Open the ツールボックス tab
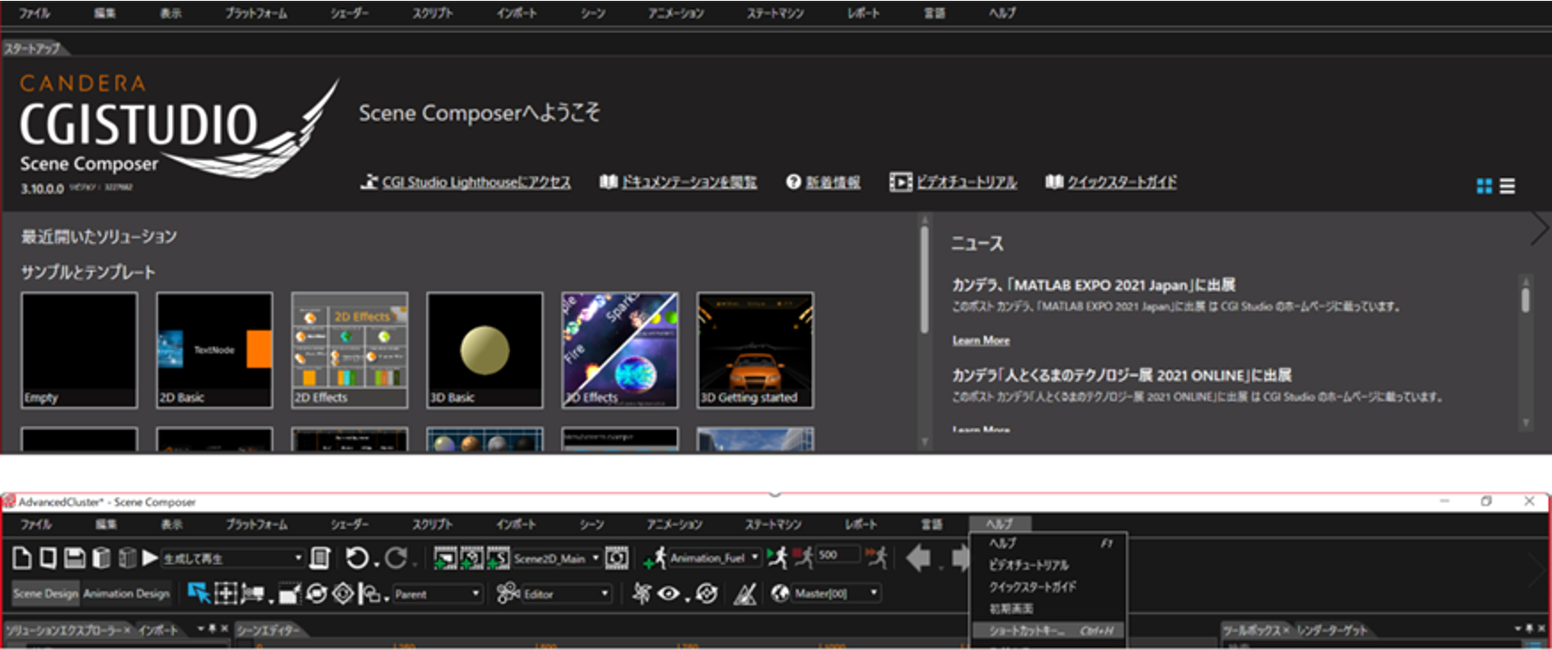 click(1252, 630)
